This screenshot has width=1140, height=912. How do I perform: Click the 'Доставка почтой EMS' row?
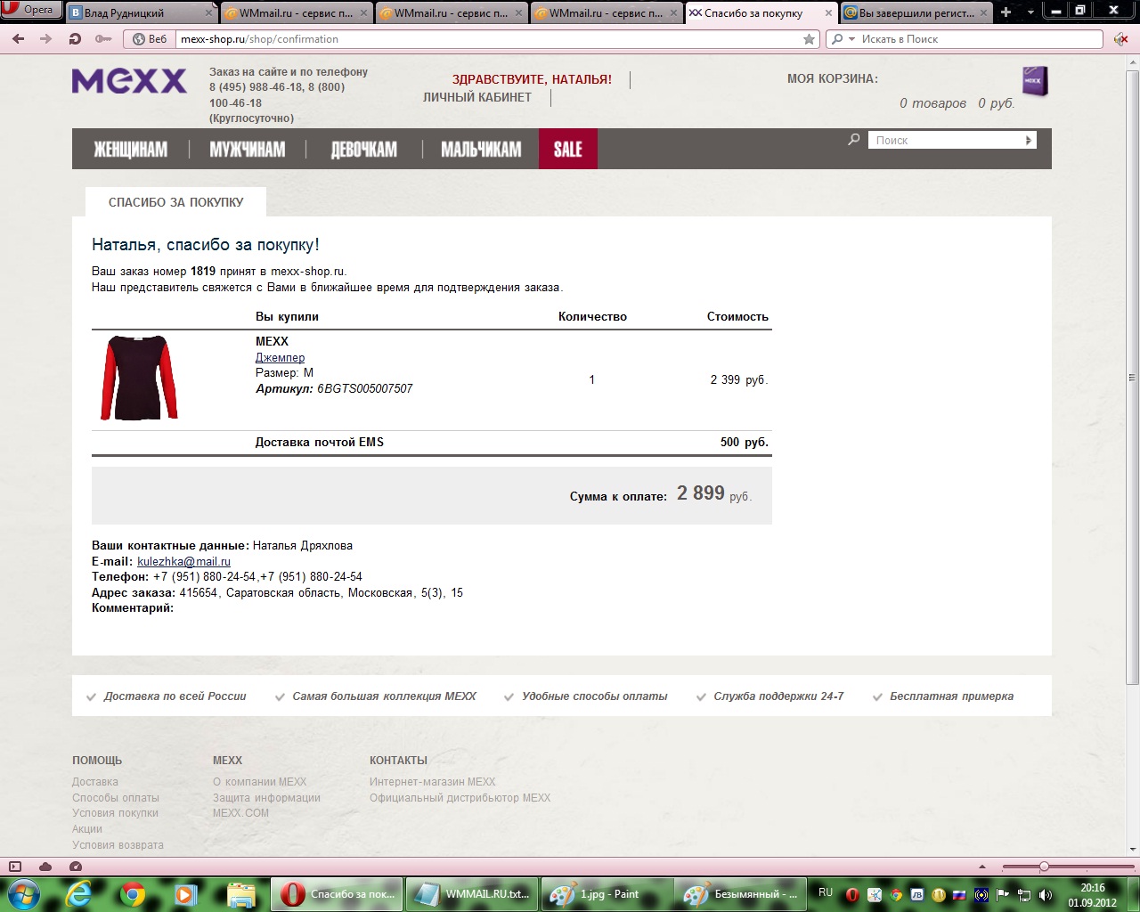[x=432, y=442]
